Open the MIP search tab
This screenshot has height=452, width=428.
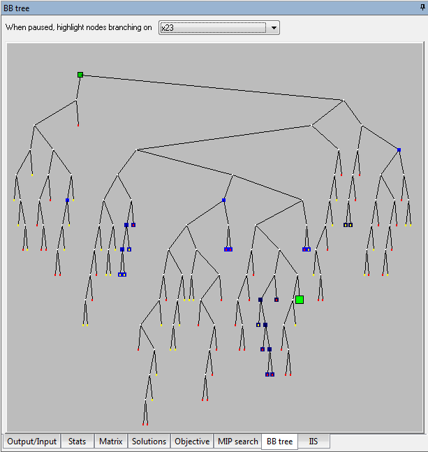click(x=237, y=442)
